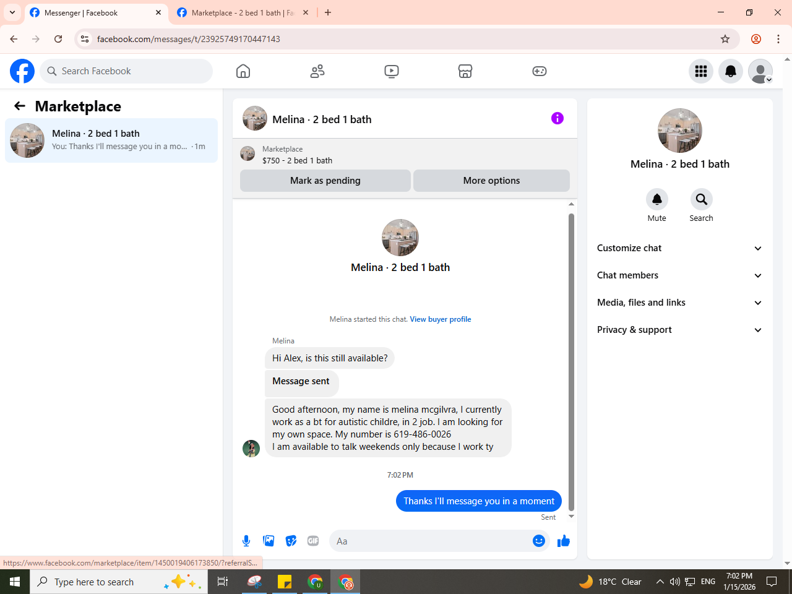Switch to the Marketplace - 2 bed 1 bath tab
The height and width of the screenshot is (594, 792).
[244, 12]
